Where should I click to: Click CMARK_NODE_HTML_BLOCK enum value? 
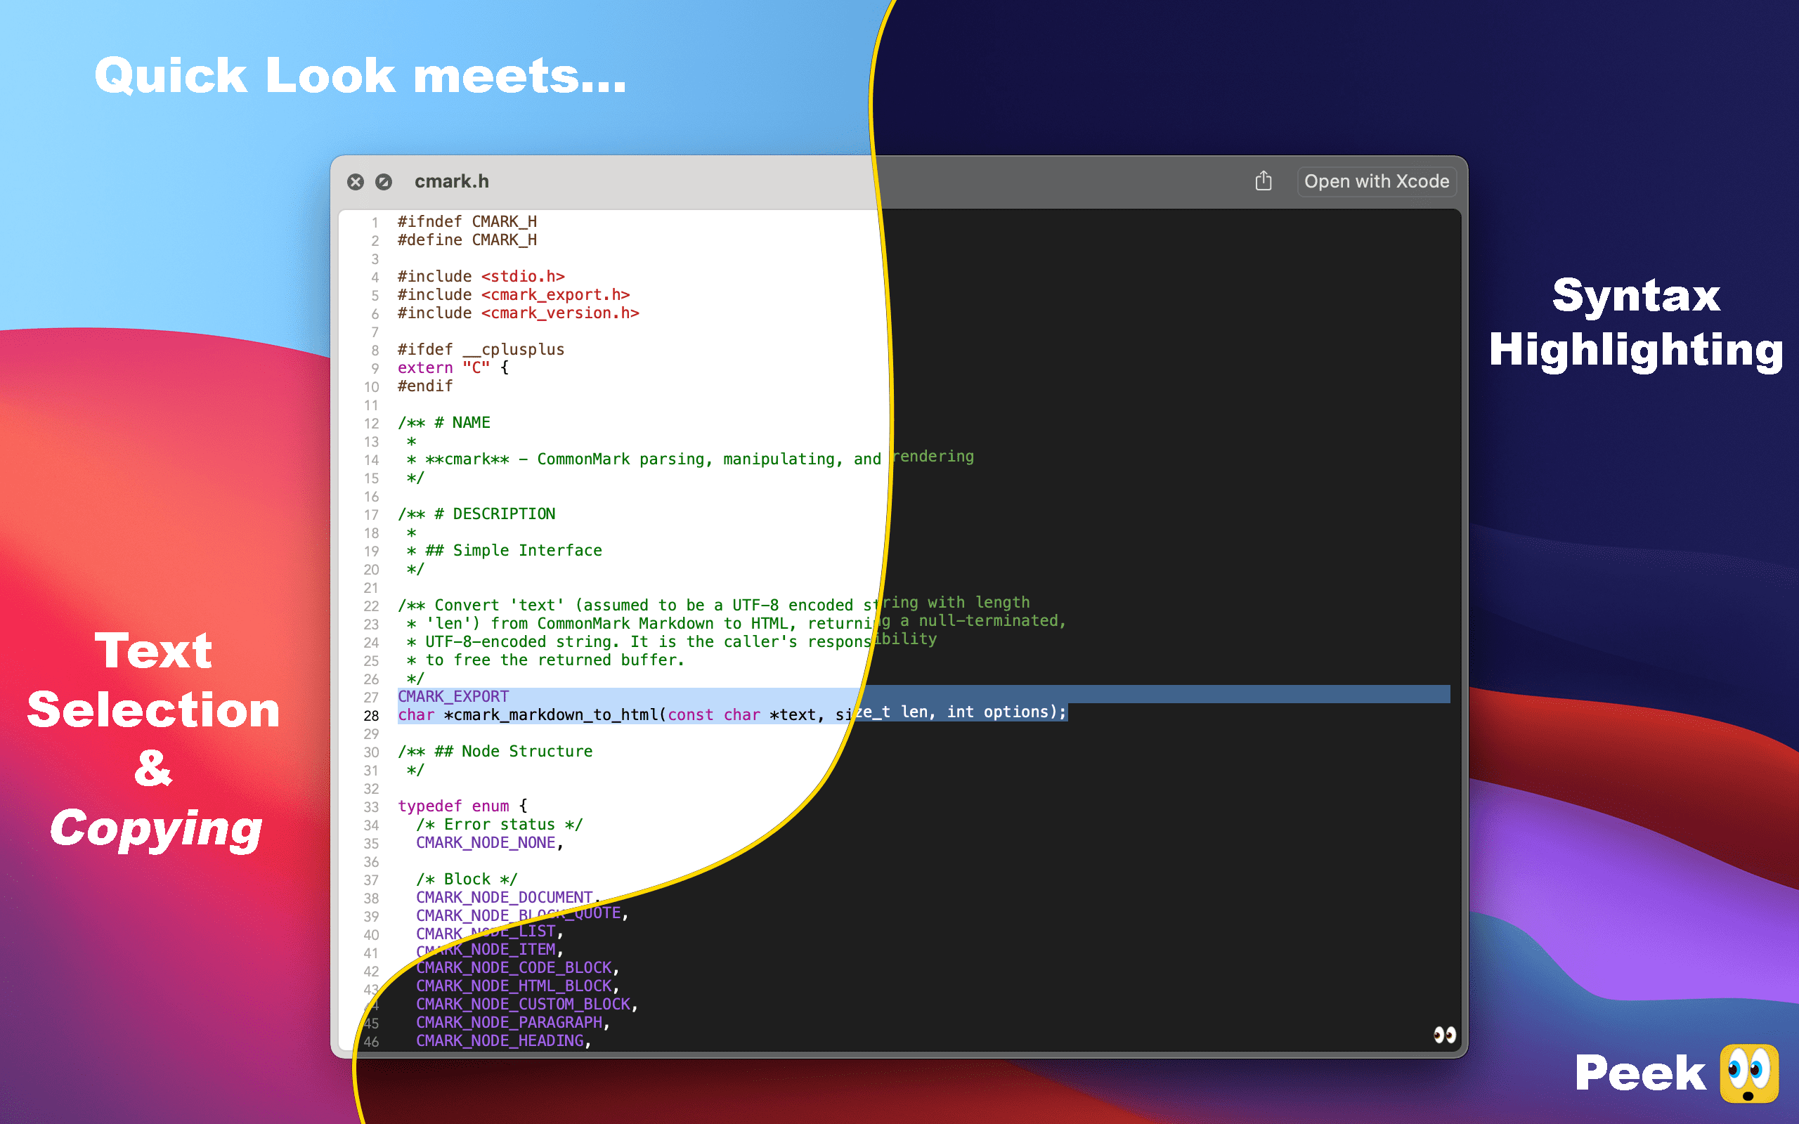coord(514,985)
